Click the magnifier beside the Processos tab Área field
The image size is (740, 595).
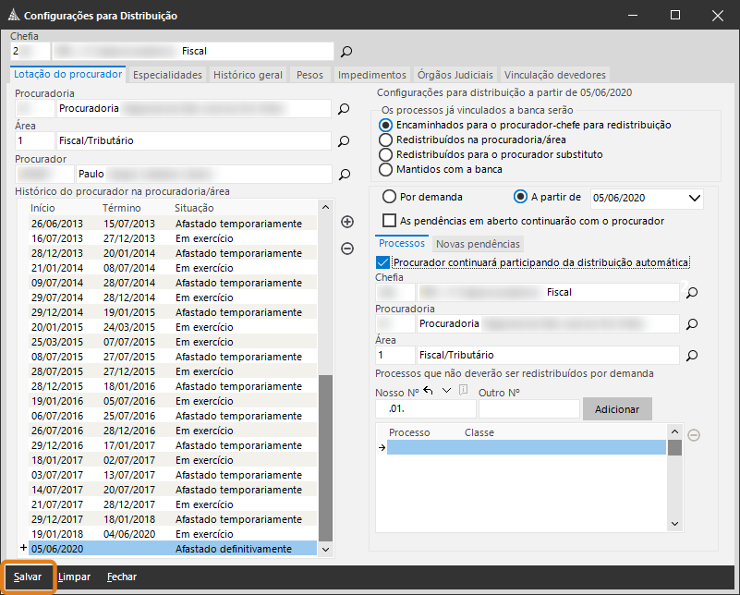coord(691,355)
